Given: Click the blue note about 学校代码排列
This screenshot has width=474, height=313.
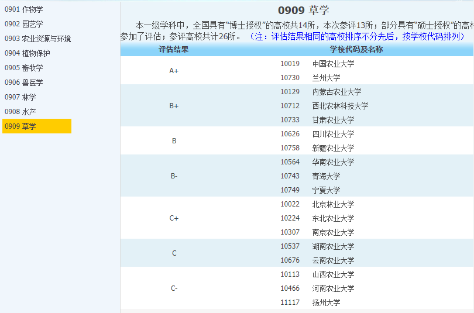Looking at the screenshot, I should [357, 36].
